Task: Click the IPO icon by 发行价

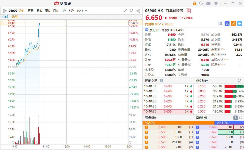Action: coord(146,30)
